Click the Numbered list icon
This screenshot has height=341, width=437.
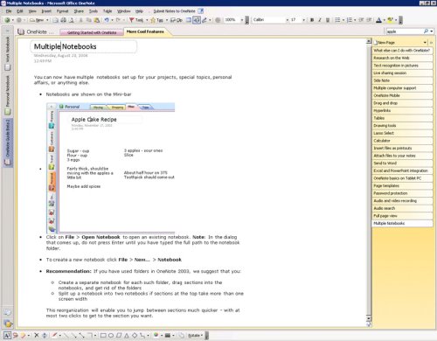click(350, 20)
